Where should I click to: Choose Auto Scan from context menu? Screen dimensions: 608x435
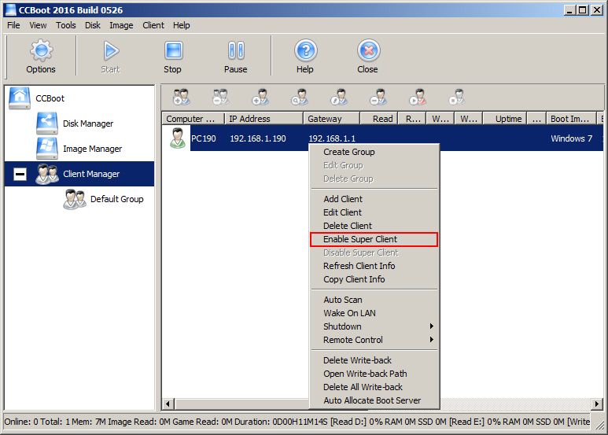374,300
